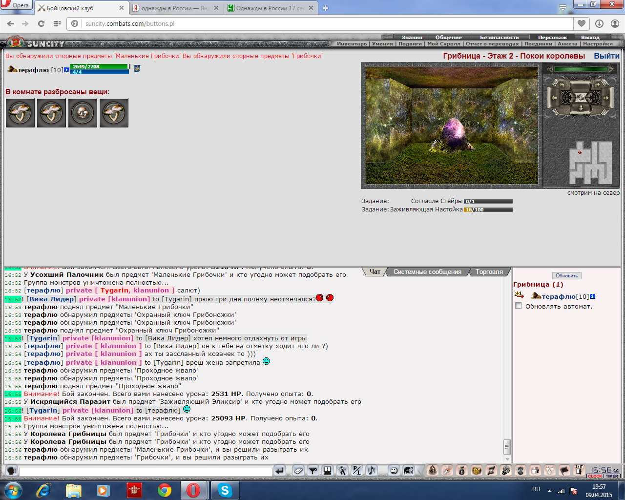Enable the 'Обновлять автомат.' checkbox

(519, 306)
